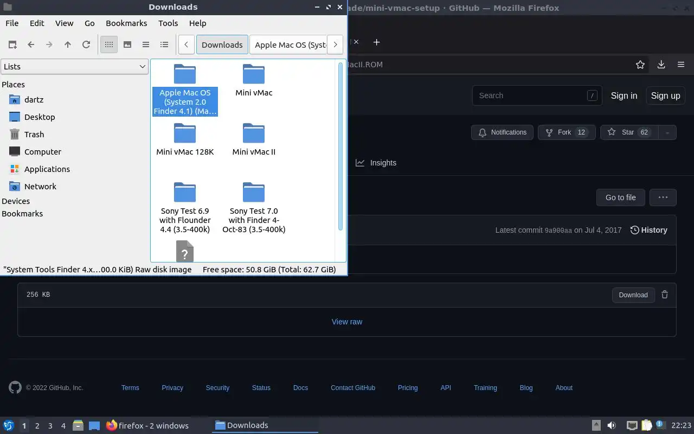Screen dimensions: 694x434
Task: Open the Bookmarks menu
Action: (126, 23)
